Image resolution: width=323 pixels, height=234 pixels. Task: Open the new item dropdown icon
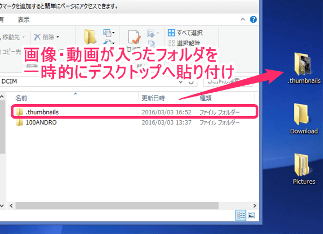[x=109, y=32]
